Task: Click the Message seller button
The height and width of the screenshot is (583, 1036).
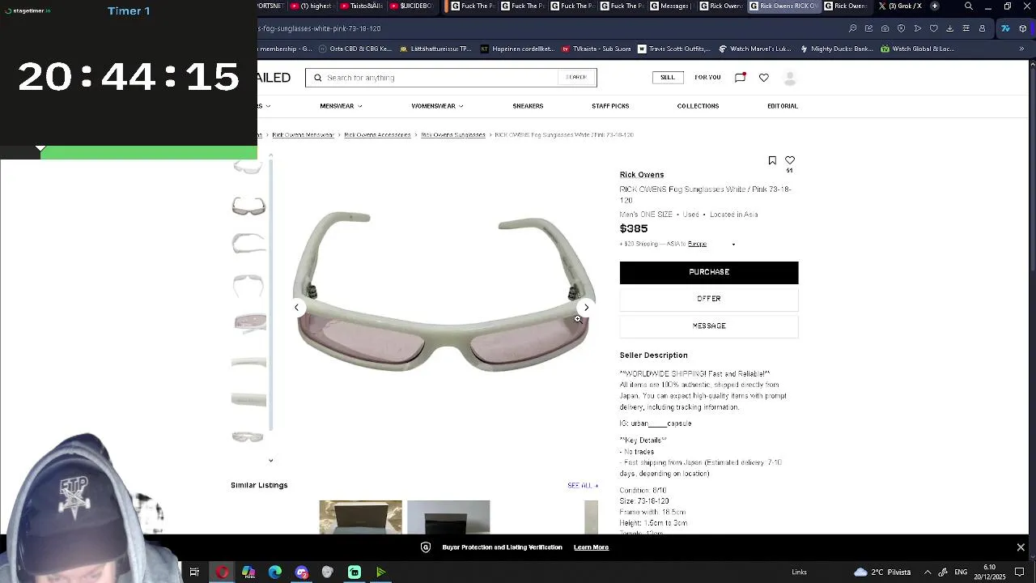Action: 709,326
